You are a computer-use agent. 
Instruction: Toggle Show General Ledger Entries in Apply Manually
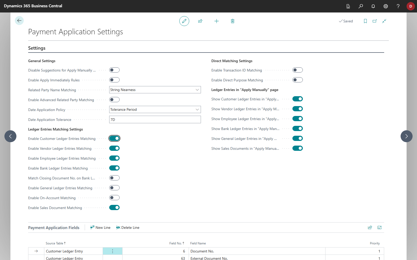pos(298,138)
